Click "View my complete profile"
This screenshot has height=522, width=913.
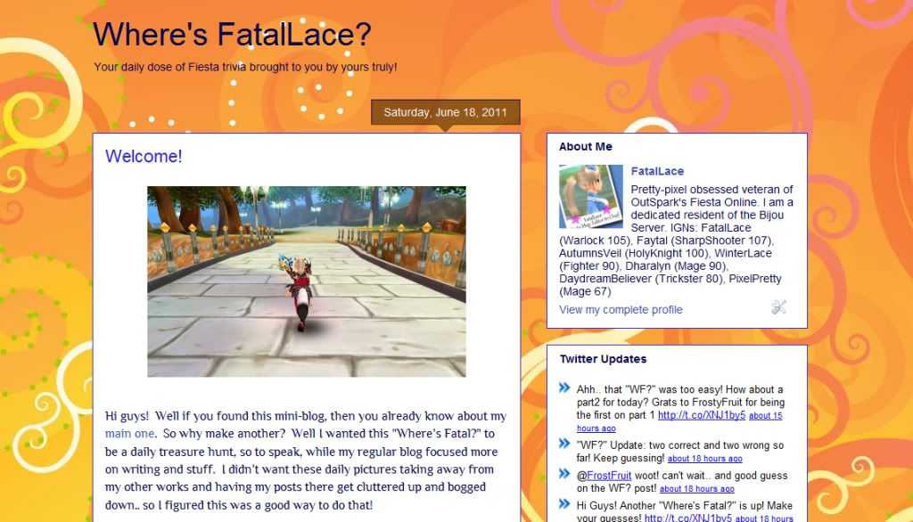point(621,310)
